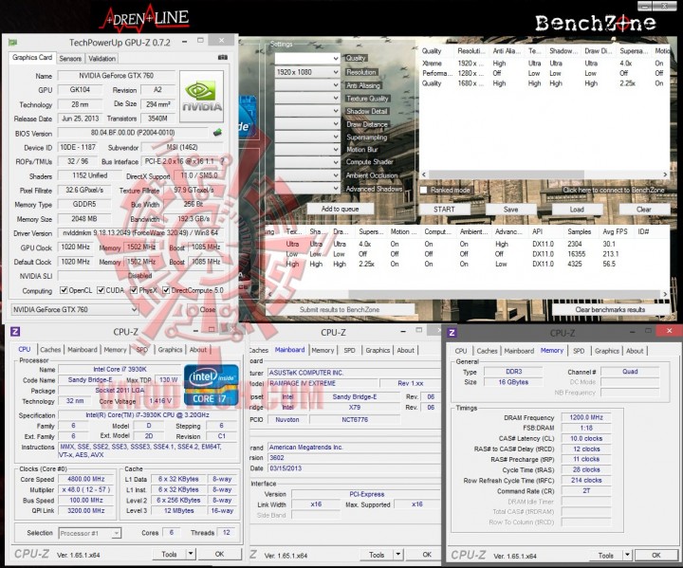
Task: Open the Draw Distance dropdown
Action: pyautogui.click(x=307, y=123)
